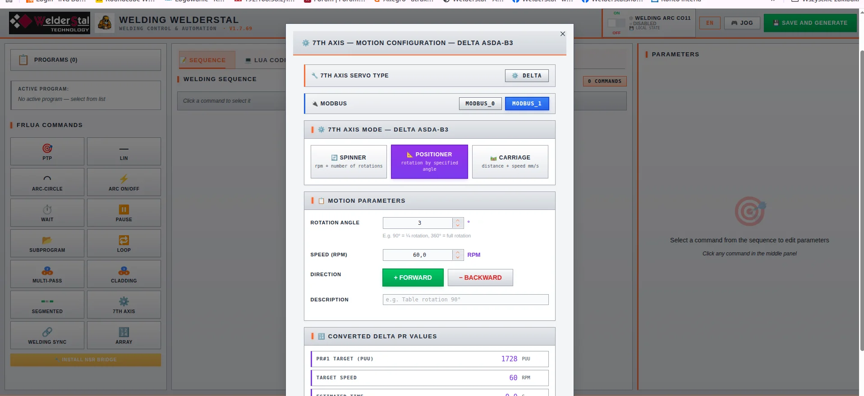The height and width of the screenshot is (396, 864).
Task: Insert the ARC ON/OFF command
Action: point(124,182)
